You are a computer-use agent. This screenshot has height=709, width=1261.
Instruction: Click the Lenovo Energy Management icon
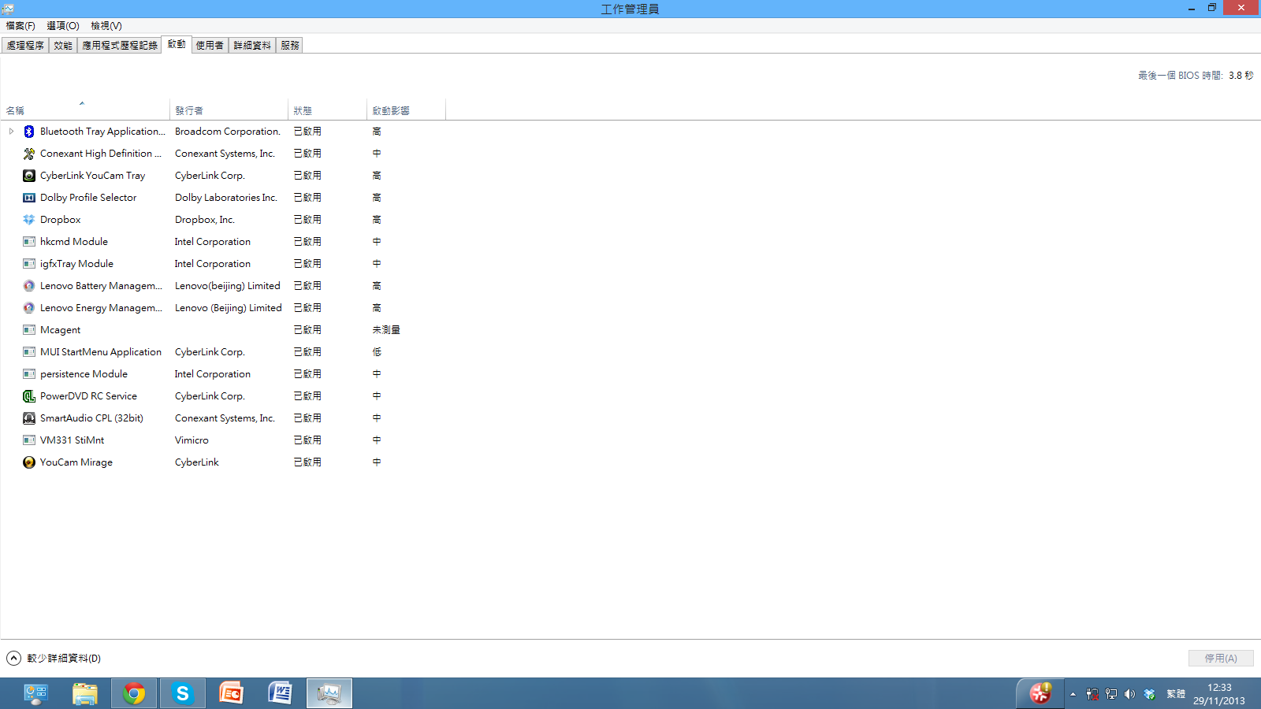click(x=29, y=308)
